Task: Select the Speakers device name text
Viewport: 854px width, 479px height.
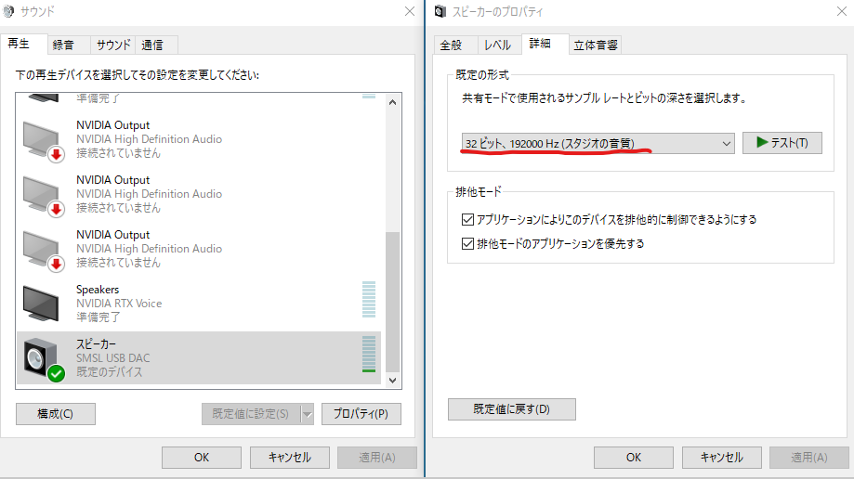Action: [98, 290]
